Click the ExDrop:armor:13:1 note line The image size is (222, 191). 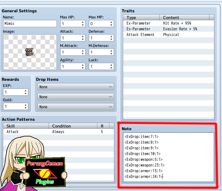tap(143, 171)
